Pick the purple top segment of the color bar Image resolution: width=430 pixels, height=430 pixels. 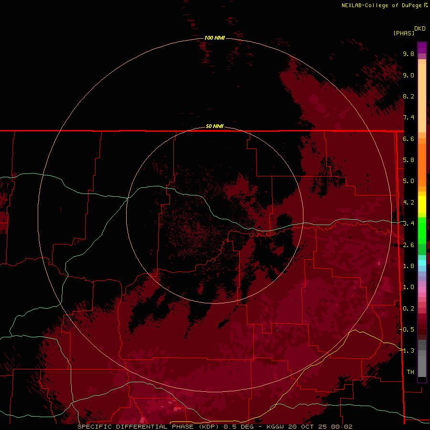point(422,48)
